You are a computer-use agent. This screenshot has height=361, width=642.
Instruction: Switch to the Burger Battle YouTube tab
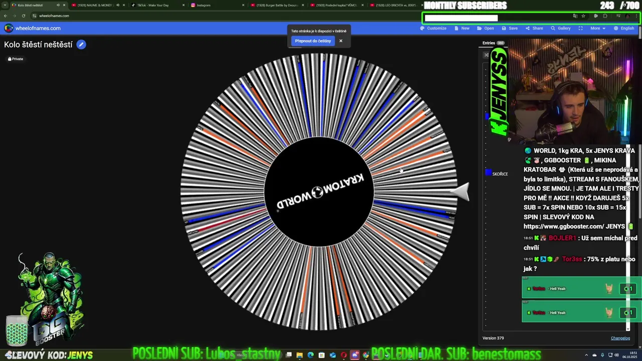277,5
